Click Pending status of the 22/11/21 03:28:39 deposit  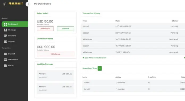(x=174, y=26)
